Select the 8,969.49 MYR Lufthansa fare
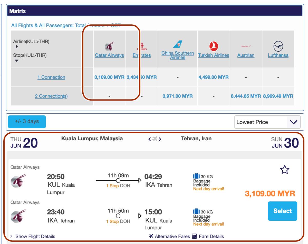Viewport: 308px width, 244px height. pyautogui.click(x=278, y=96)
